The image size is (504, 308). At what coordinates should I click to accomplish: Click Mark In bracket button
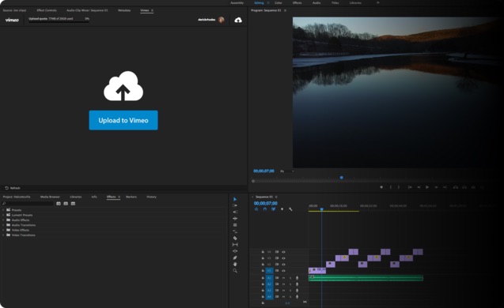391,187
